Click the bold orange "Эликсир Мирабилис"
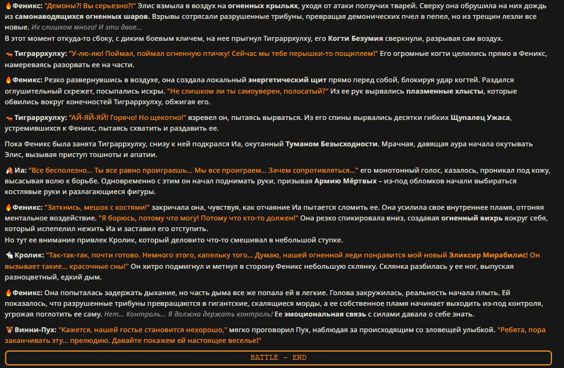Screen dimensions: 564x368 coord(488,255)
